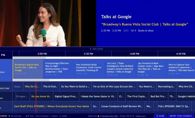Screen dimensions: 195x118
Task: Open How to Capture Your Audience's Attention
Action: (x=181, y=69)
